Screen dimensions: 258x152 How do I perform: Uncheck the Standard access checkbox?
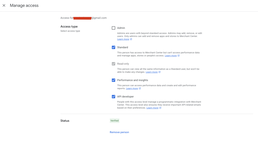(x=114, y=47)
